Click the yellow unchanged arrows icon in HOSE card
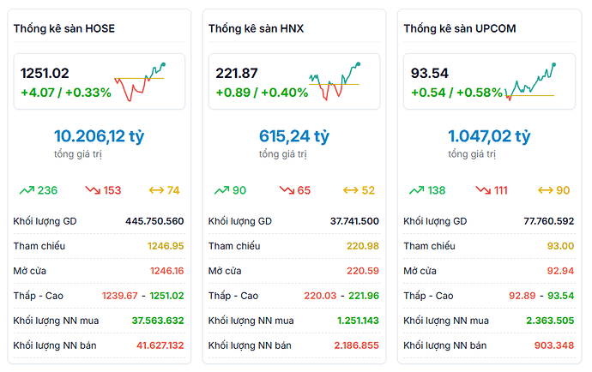Image resolution: width=592 pixels, height=372 pixels. pyautogui.click(x=156, y=190)
